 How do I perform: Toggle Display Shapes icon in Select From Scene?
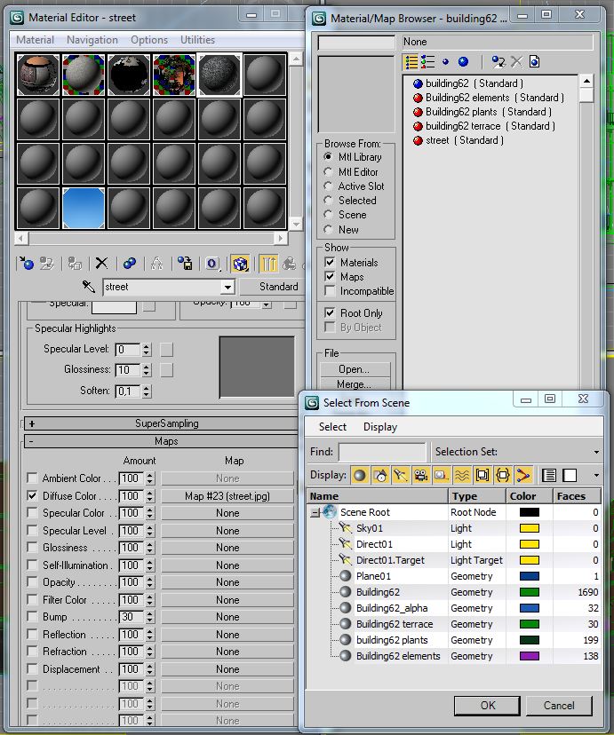tap(380, 475)
